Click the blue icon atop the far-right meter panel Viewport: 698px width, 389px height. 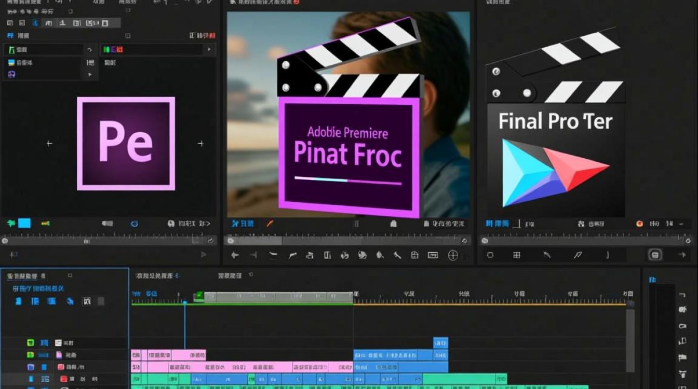point(652,280)
